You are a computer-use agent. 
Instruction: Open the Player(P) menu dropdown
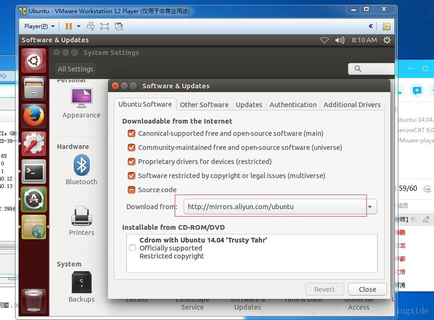click(x=39, y=26)
